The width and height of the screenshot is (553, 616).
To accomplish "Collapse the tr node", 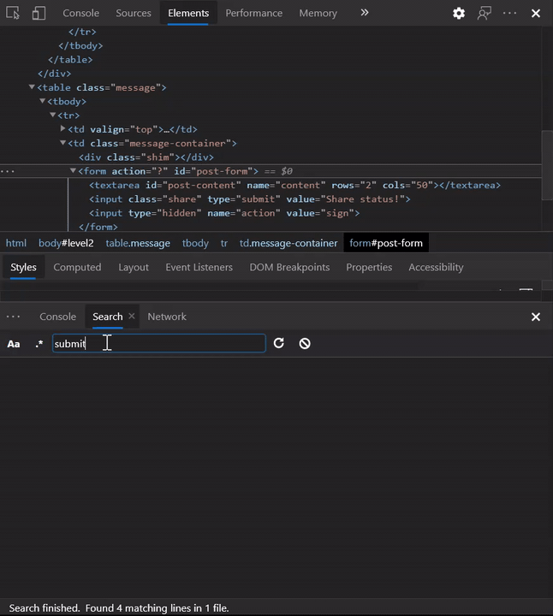I will tap(53, 115).
